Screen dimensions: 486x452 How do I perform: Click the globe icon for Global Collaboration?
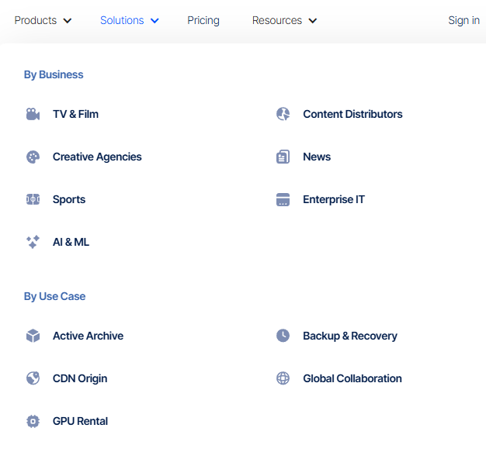[283, 378]
